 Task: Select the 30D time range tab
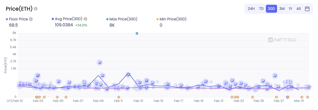click(271, 9)
